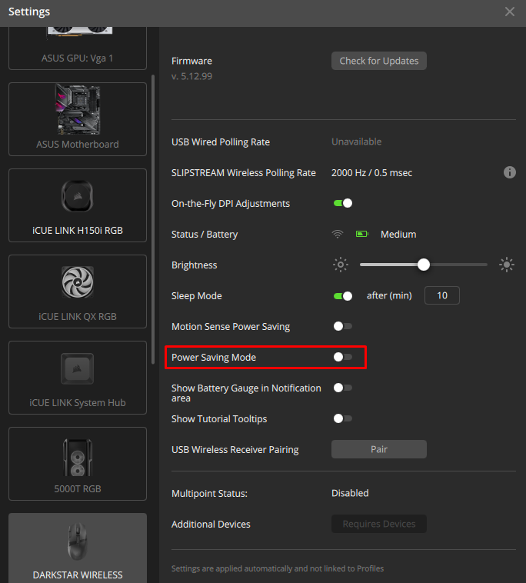
Task: Click the wireless signal status icon
Action: tap(338, 235)
